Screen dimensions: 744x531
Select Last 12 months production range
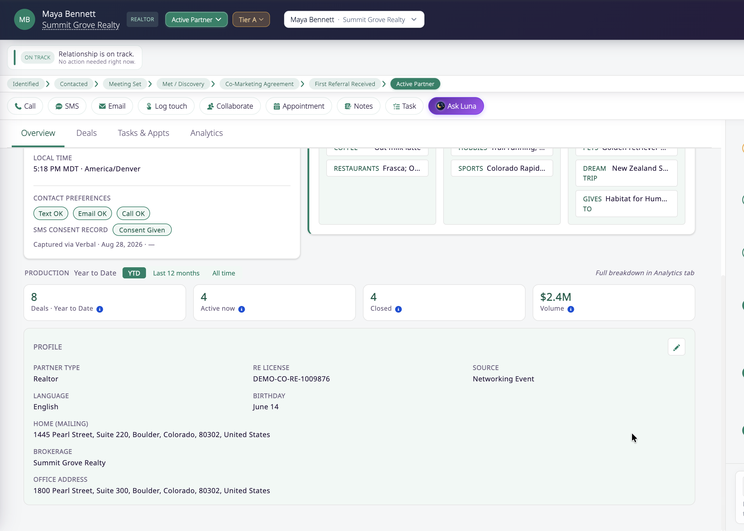coord(176,273)
